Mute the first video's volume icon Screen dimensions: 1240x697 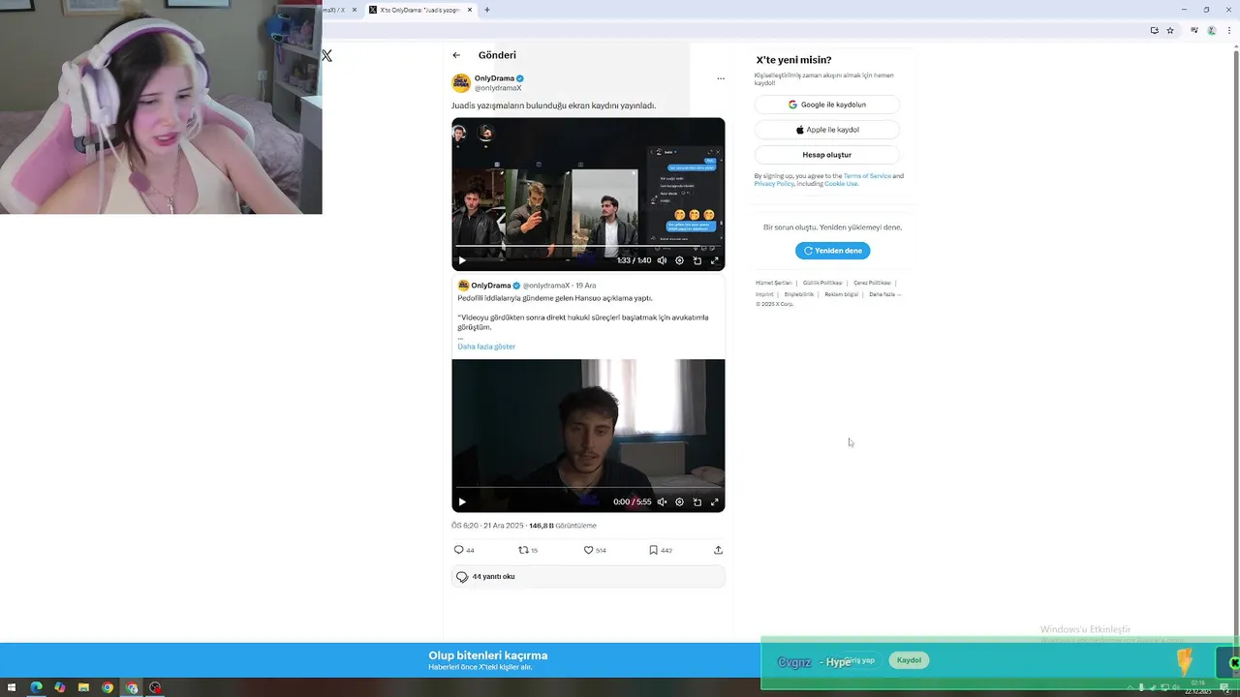[662, 260]
